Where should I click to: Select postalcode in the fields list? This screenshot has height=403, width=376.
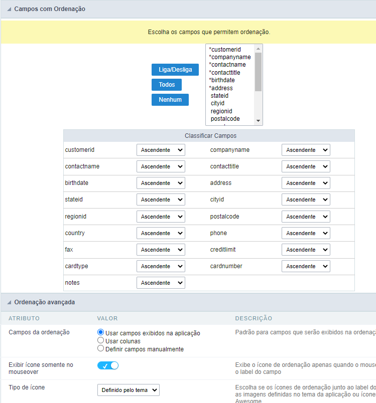tap(225, 119)
